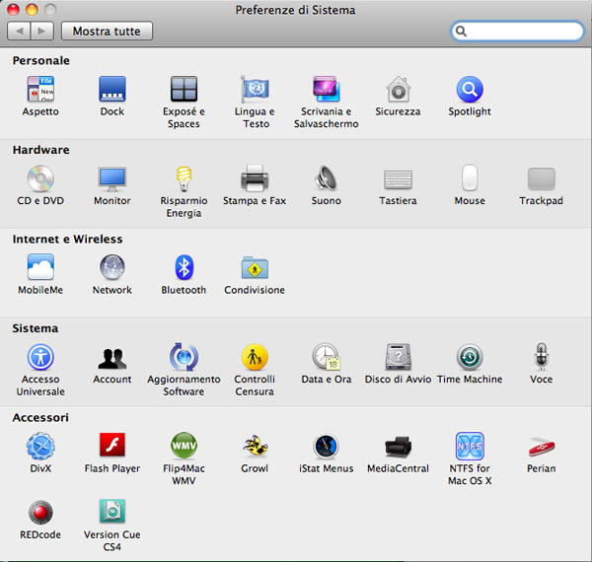Open the Dock preferences pane

point(111,91)
